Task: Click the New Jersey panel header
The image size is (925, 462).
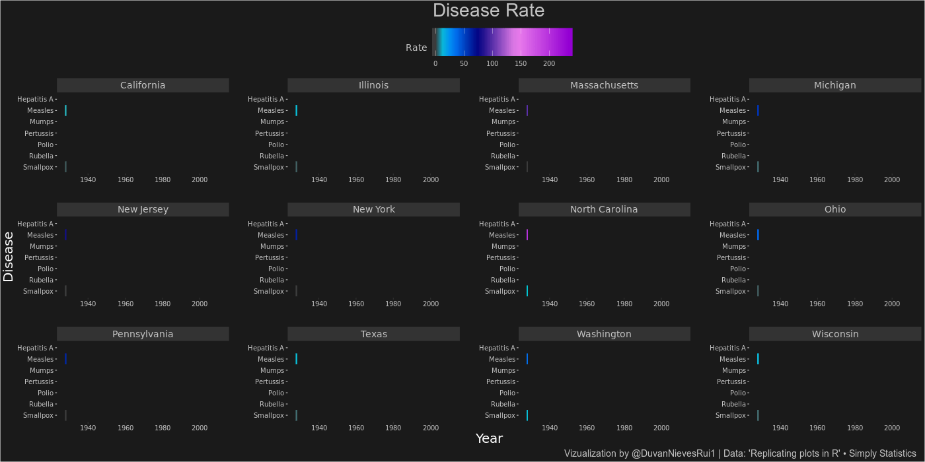Action: 143,209
